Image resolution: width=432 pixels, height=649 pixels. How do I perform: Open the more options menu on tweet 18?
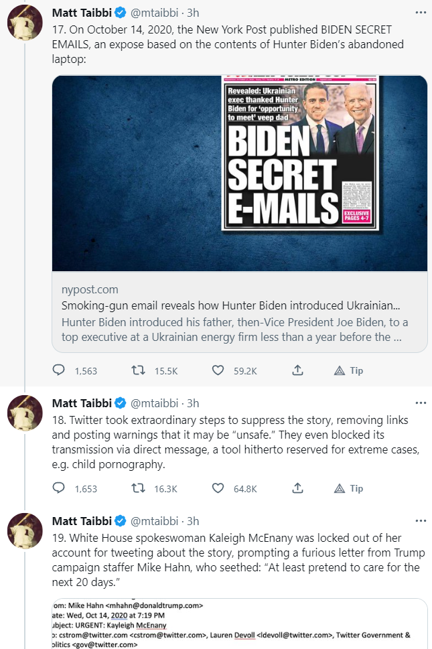421,403
